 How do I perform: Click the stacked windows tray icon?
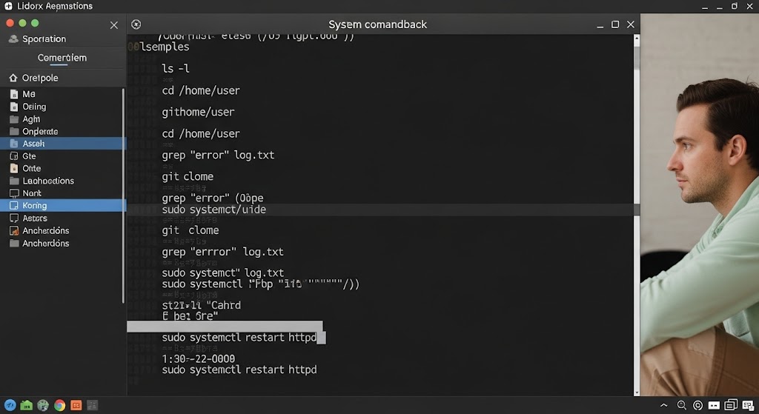pyautogui.click(x=731, y=405)
